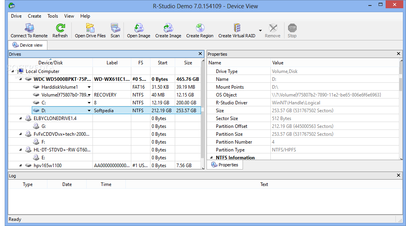Collapse the NTFS Information section
The height and width of the screenshot is (226, 406).
coord(211,158)
